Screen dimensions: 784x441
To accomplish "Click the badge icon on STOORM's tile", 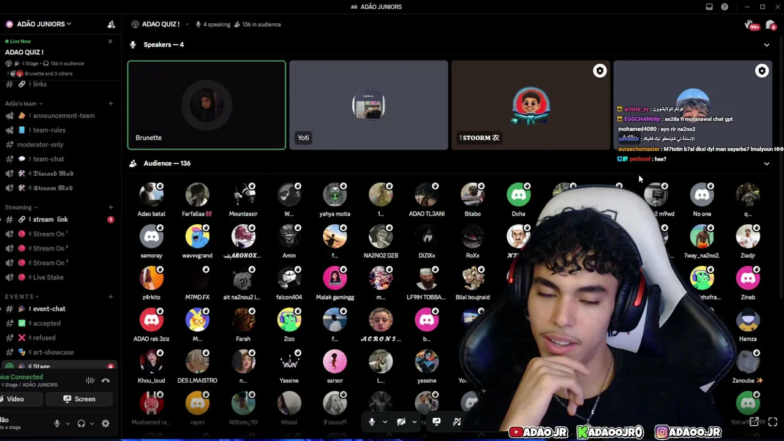I will point(600,71).
